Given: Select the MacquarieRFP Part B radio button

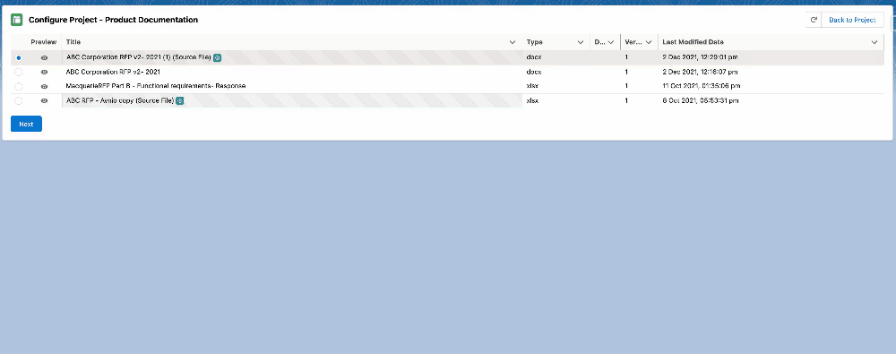Looking at the screenshot, I should click(19, 86).
